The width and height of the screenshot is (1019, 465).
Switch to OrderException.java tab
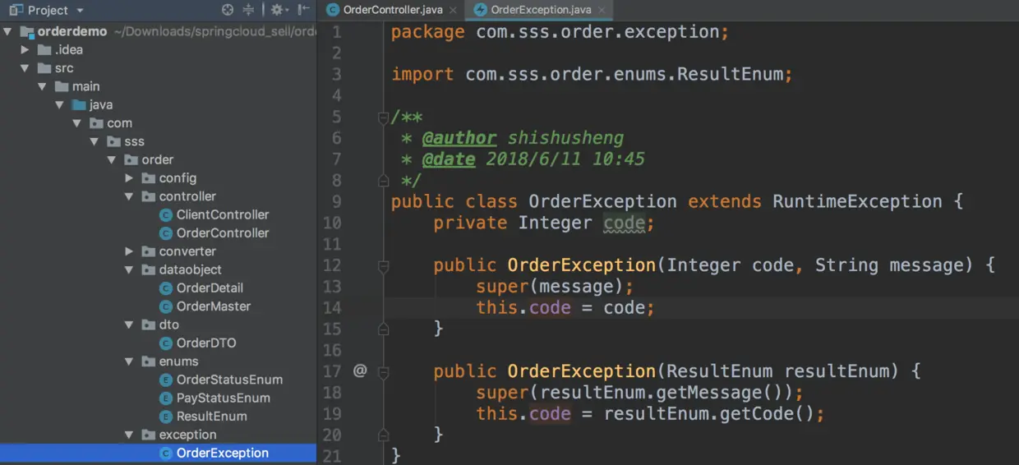[x=541, y=10]
